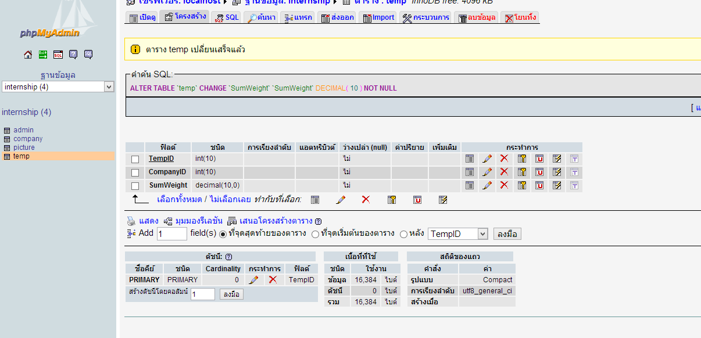Click the index column count input field
Viewport: 701px width, 338px height.
pyautogui.click(x=203, y=294)
